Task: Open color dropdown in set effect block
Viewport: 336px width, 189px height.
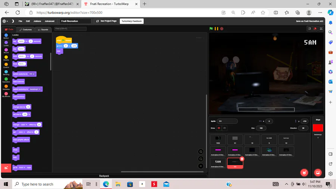Action: (x=21, y=132)
